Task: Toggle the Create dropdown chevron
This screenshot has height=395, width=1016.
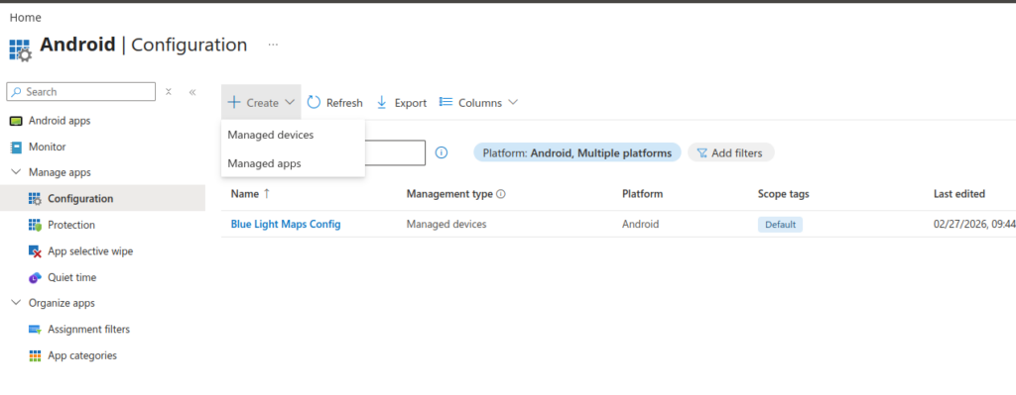Action: 290,102
